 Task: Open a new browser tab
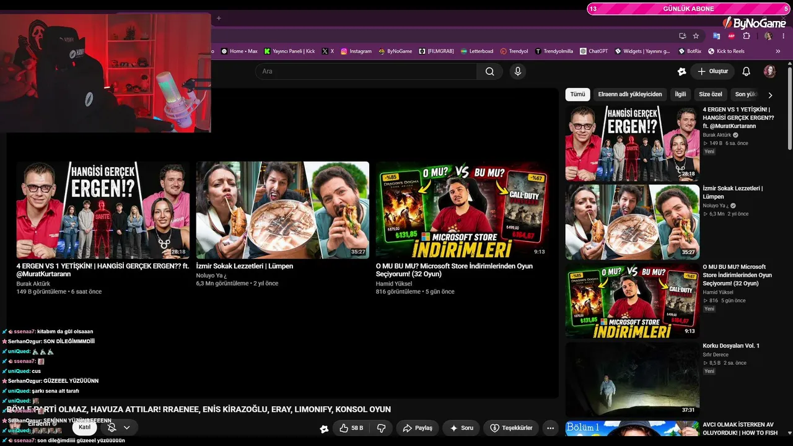tap(218, 18)
